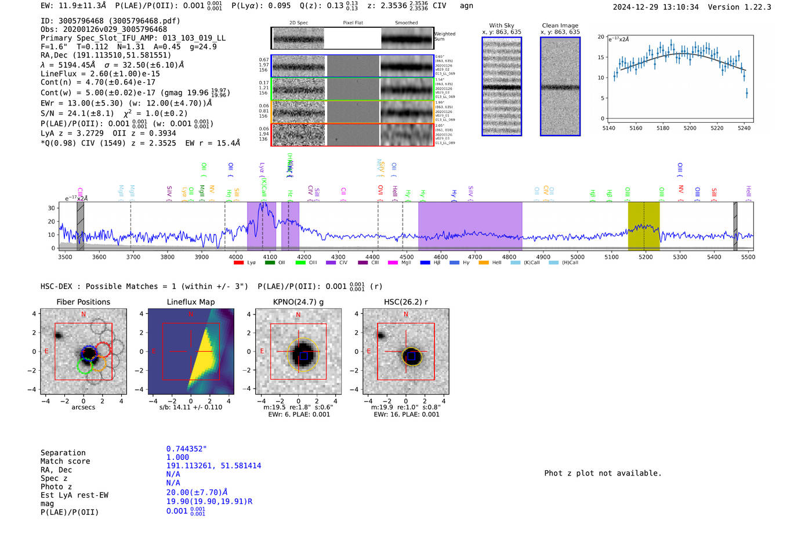Open the KPNO(24.7) g image
Image resolution: width=812 pixels, height=552 pixels.
point(299,351)
